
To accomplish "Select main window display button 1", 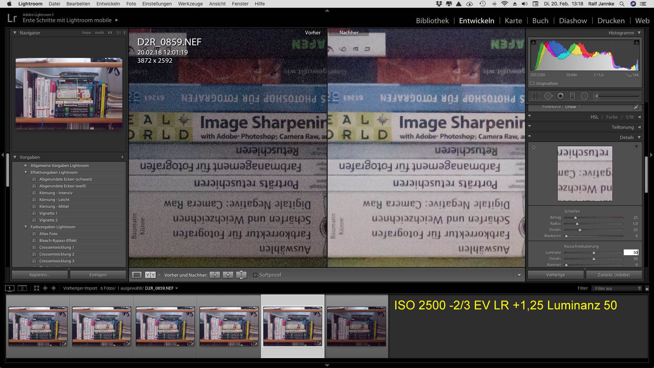I will 10,288.
